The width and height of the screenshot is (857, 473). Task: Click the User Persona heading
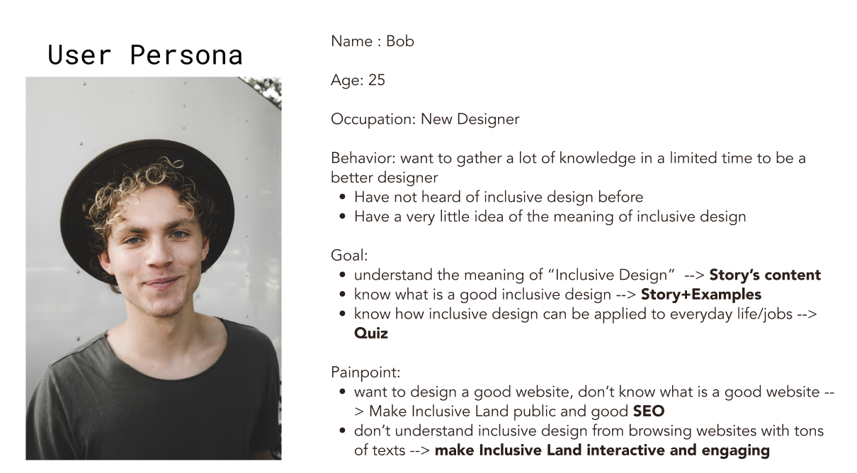(145, 55)
